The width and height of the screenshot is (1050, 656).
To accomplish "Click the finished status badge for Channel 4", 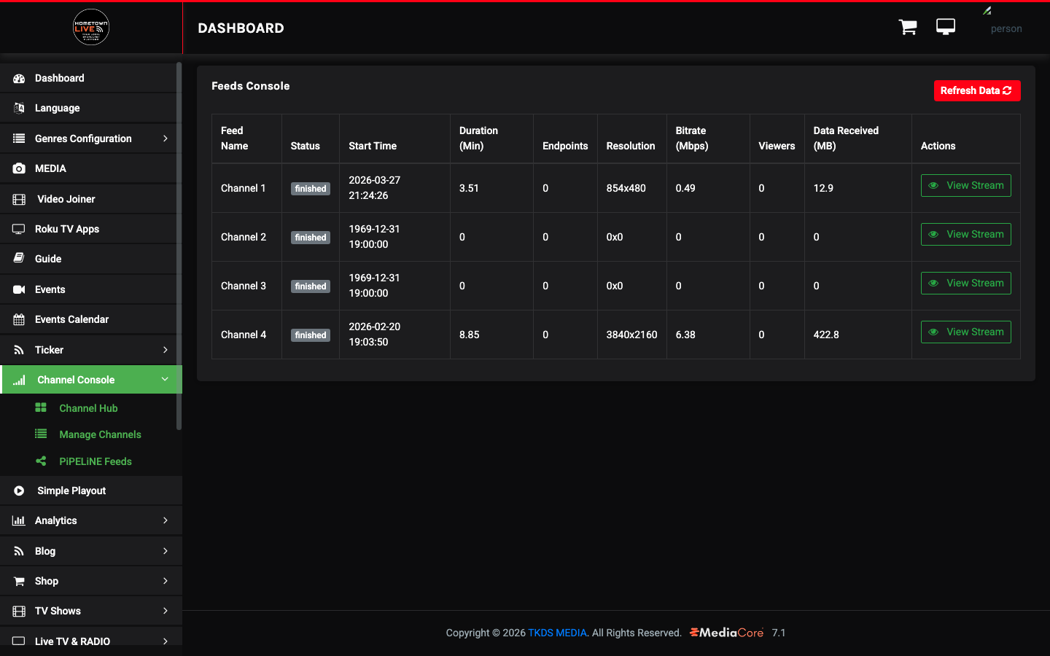I will pyautogui.click(x=311, y=335).
